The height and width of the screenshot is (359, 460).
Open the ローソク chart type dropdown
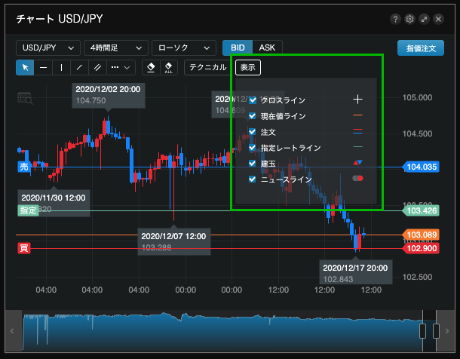[183, 48]
